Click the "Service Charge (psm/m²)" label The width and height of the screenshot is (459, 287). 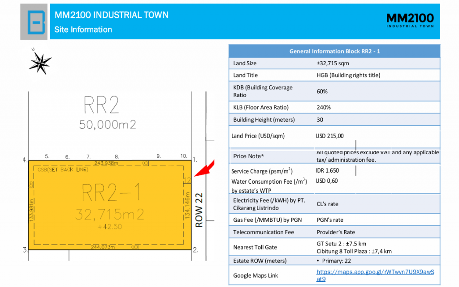point(262,171)
